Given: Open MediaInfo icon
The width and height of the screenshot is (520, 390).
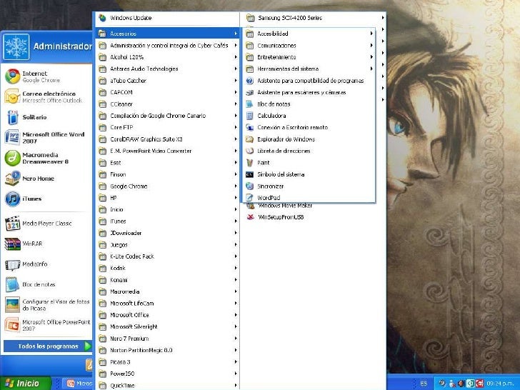Looking at the screenshot, I should tap(13, 264).
